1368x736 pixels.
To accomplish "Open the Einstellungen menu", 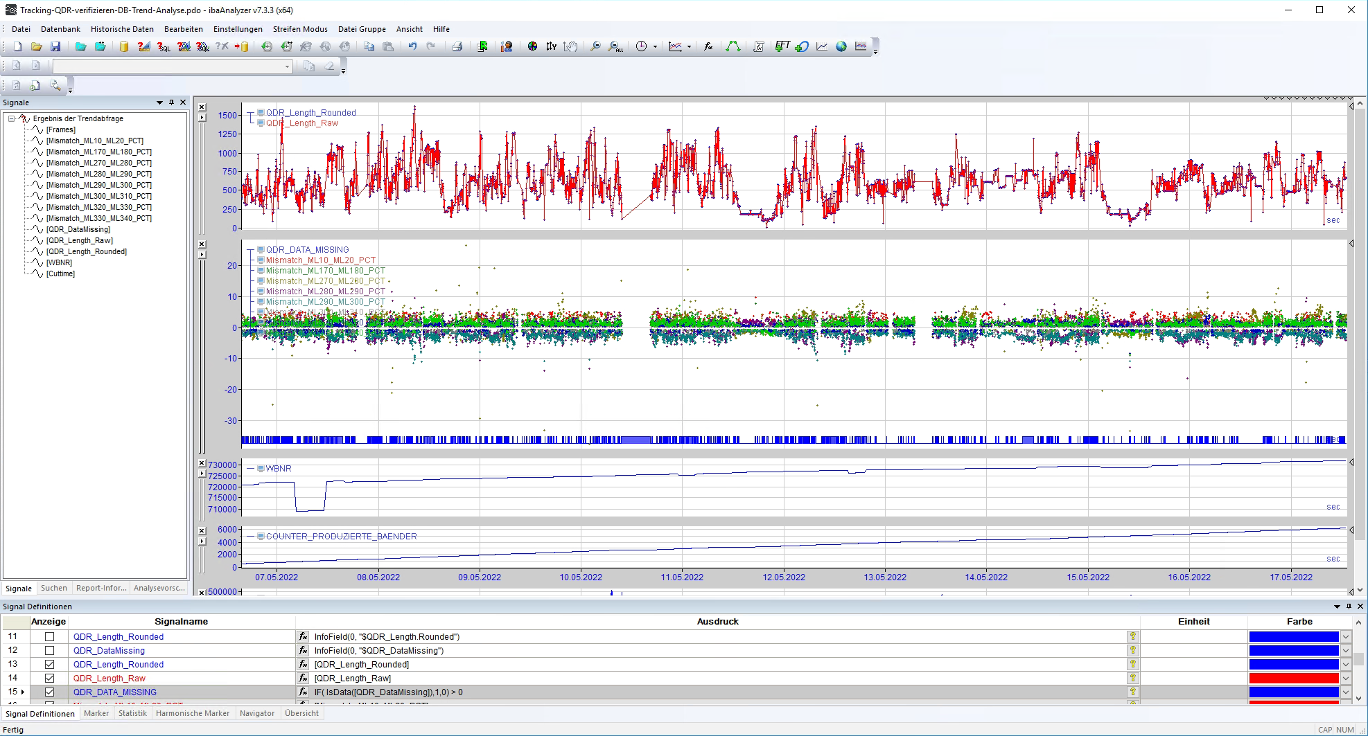I will coord(238,29).
